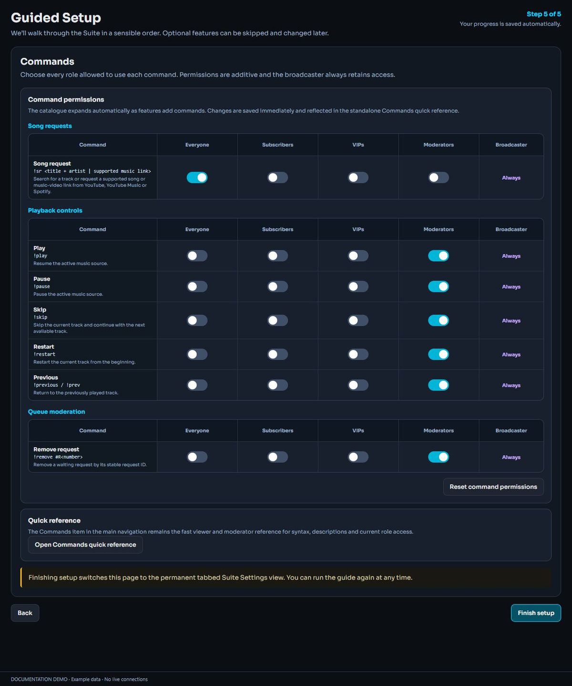
Task: Open Commands quick reference
Action: coord(85,545)
